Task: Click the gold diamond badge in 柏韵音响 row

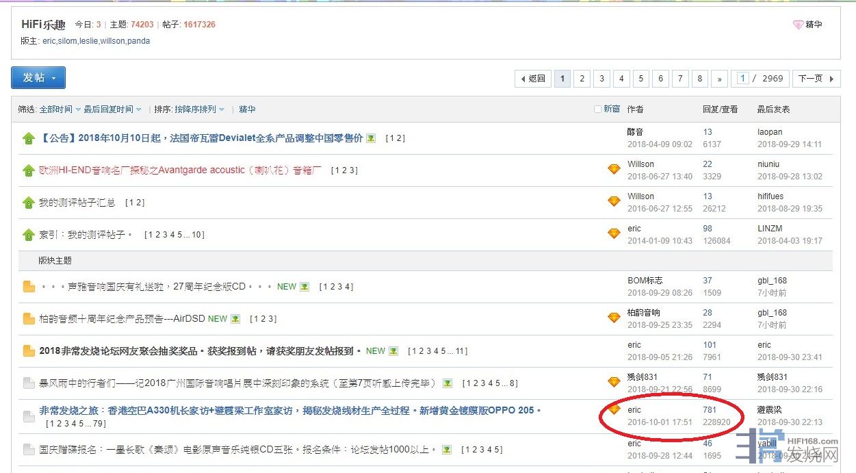Action: [614, 318]
